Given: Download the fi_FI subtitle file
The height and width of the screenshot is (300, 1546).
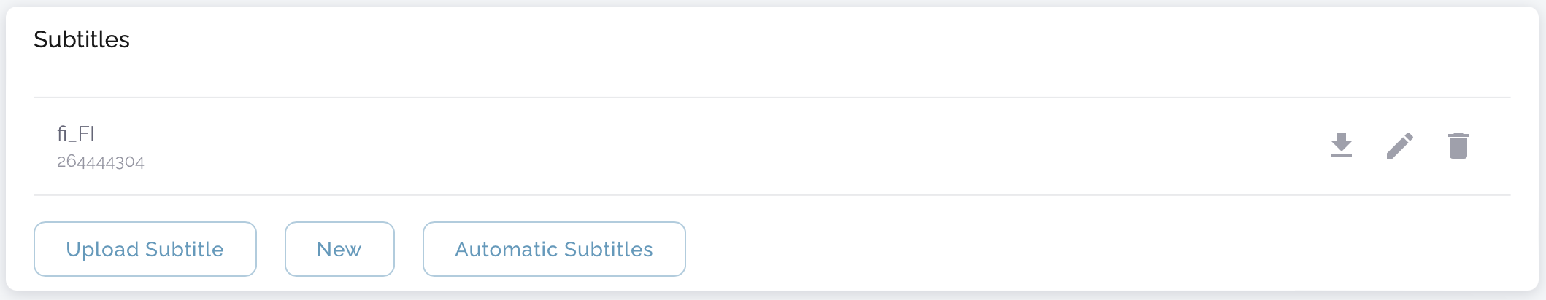Looking at the screenshot, I should (x=1341, y=146).
